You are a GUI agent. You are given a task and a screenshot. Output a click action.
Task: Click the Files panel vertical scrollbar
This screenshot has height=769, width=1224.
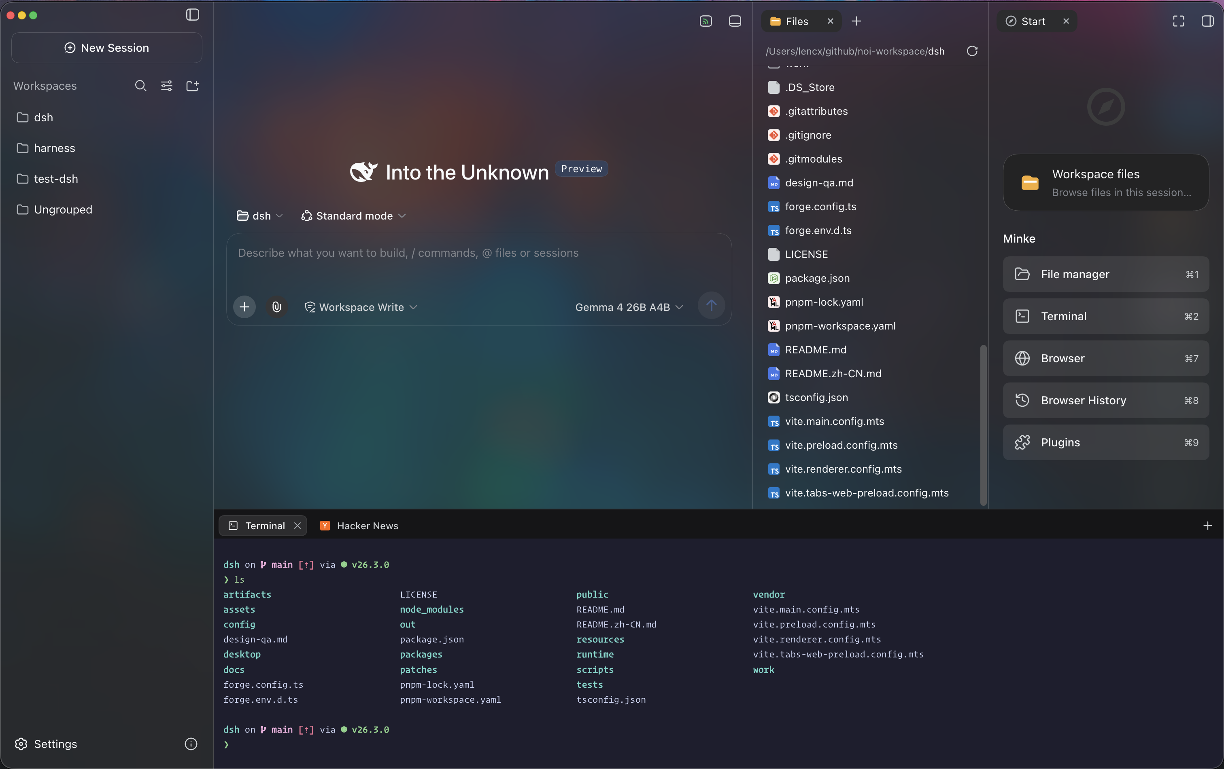coord(983,425)
